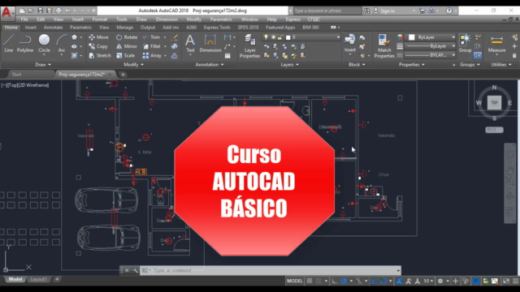The image size is (520, 292).
Task: Open Layer Properties manager
Action: coord(249,46)
